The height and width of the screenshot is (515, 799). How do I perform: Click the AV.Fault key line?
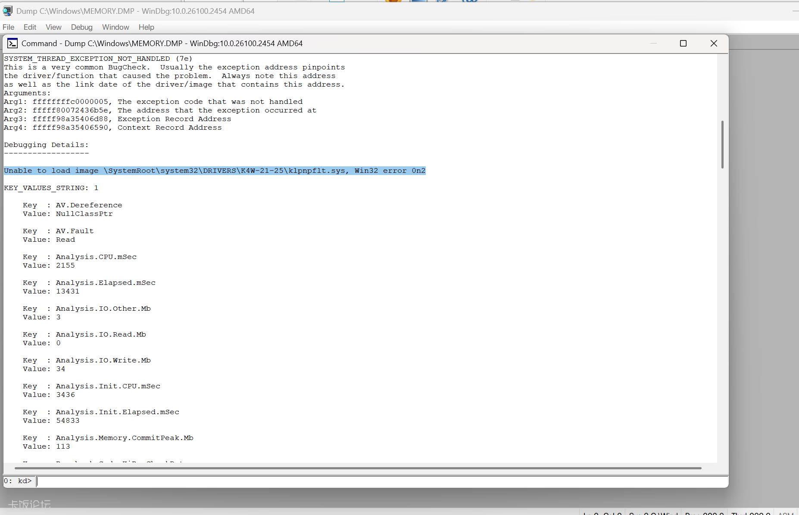pos(58,231)
